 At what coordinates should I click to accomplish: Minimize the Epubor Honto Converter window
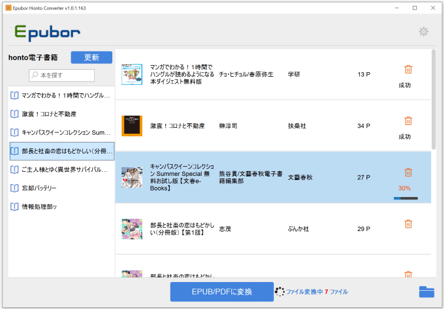(397, 8)
